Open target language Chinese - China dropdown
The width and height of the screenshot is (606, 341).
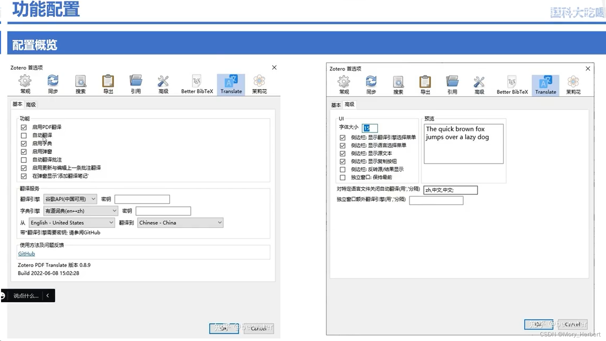click(180, 223)
